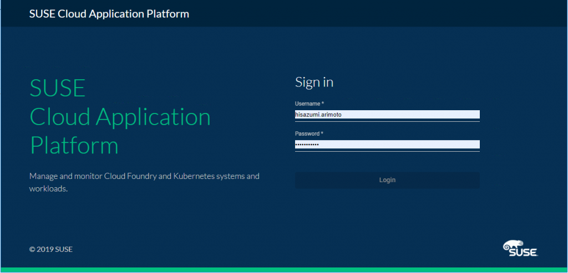Image resolution: width=568 pixels, height=273 pixels.
Task: Click the 'Manage and monitor Cloud Foundry' description
Action: click(144, 177)
